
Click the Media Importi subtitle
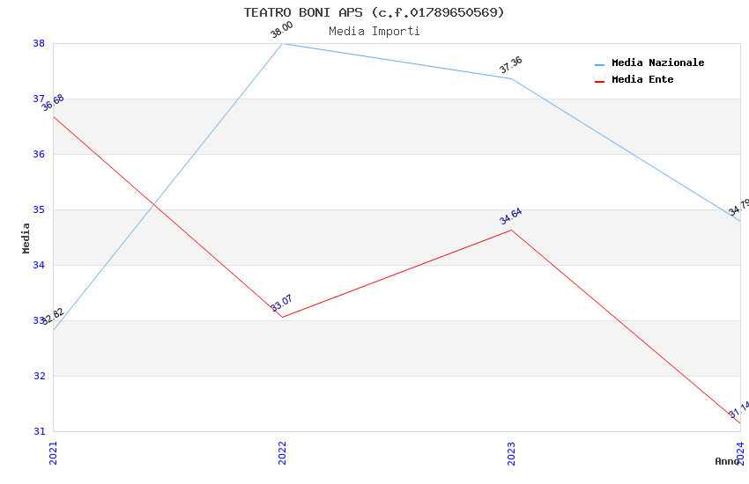(x=374, y=32)
